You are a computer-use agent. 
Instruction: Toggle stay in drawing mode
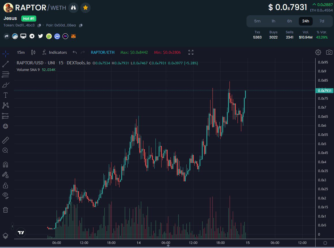click(x=5, y=175)
